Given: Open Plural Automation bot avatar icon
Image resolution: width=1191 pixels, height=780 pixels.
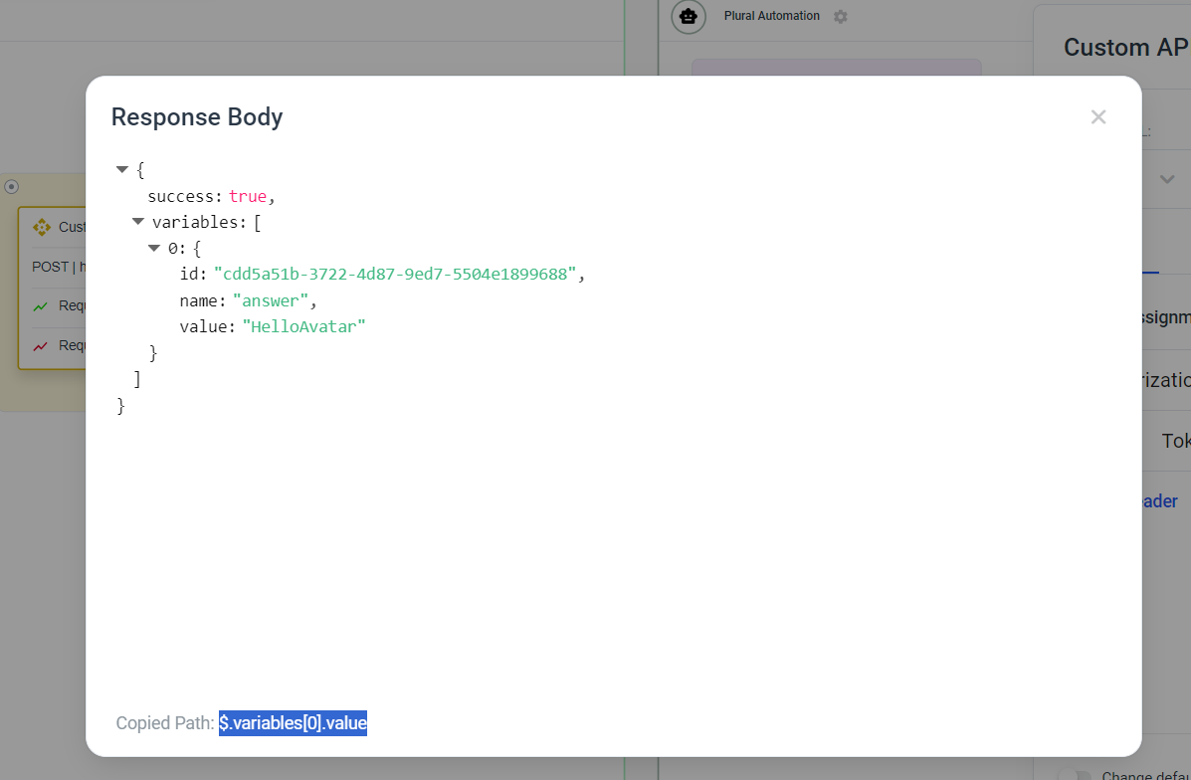Looking at the screenshot, I should [x=689, y=16].
